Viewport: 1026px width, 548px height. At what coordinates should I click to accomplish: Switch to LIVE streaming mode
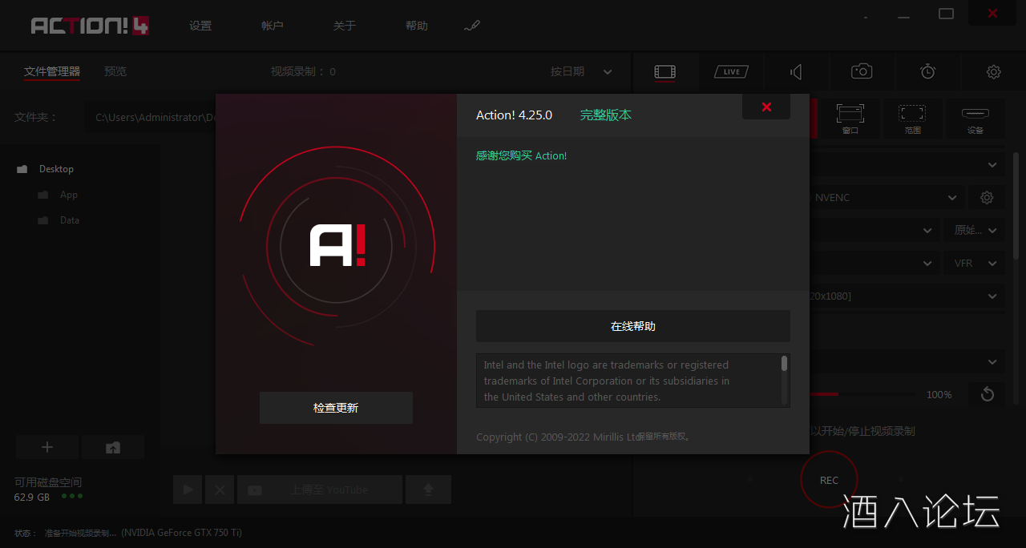click(731, 72)
